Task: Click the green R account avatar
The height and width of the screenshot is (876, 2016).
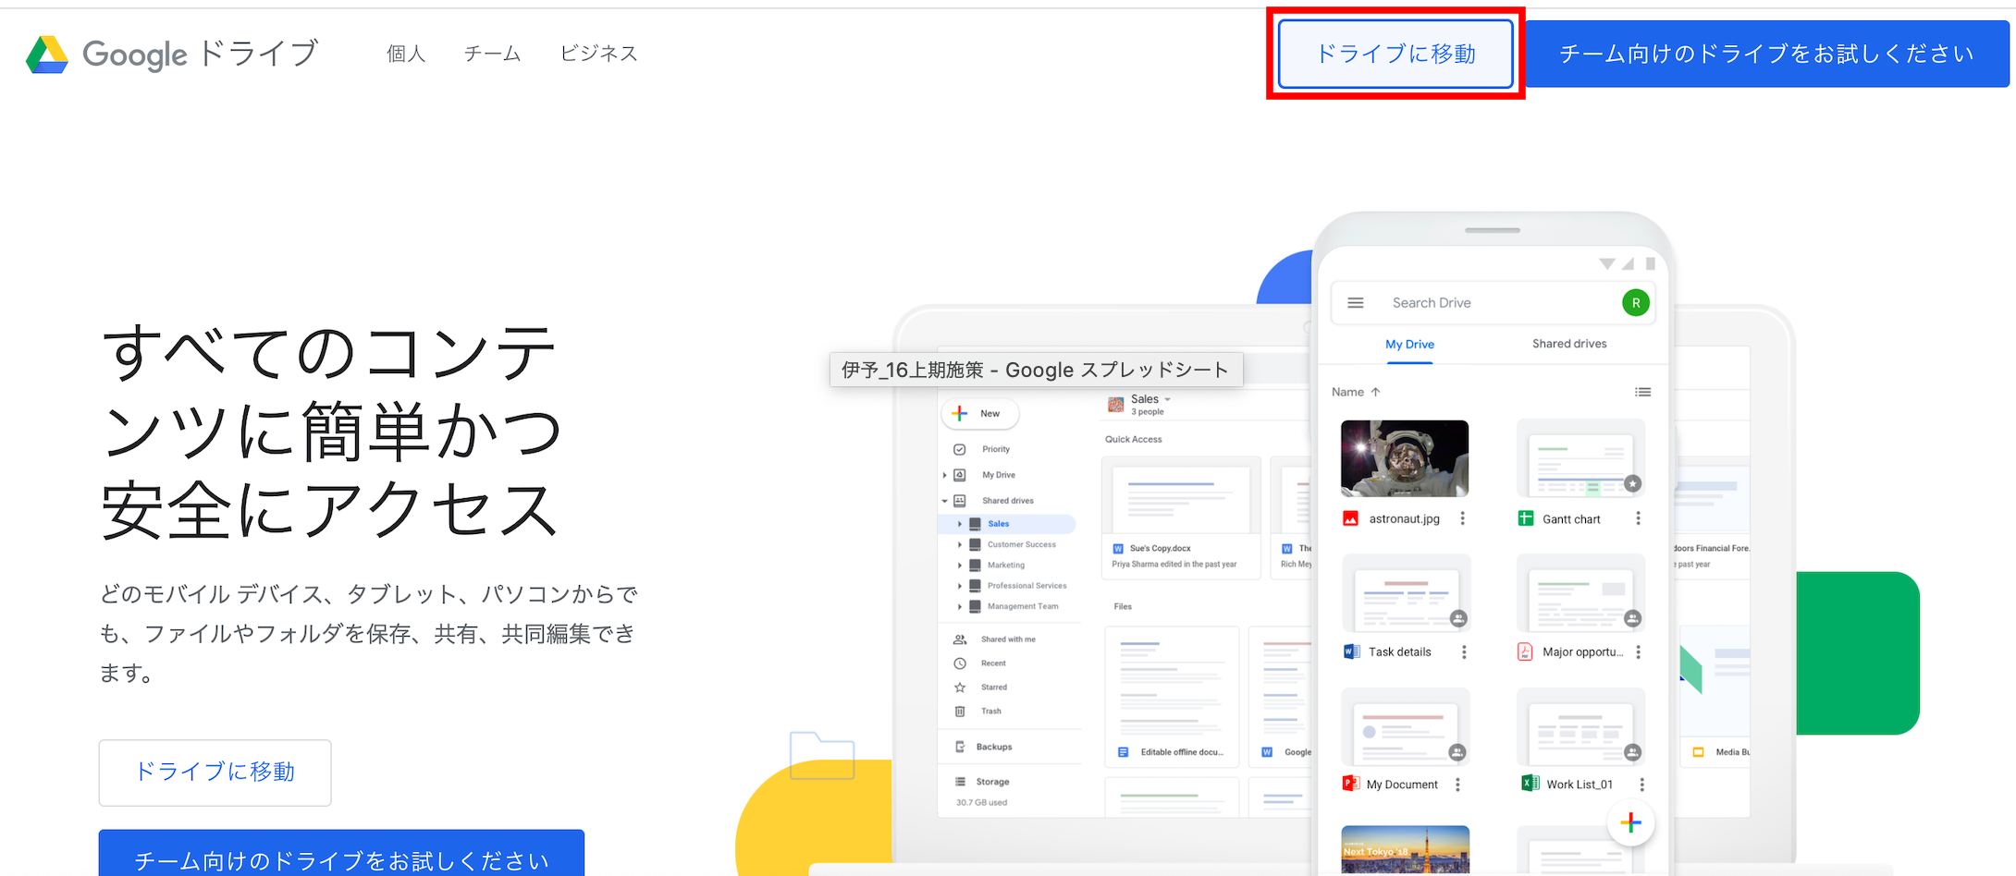Action: [1636, 303]
